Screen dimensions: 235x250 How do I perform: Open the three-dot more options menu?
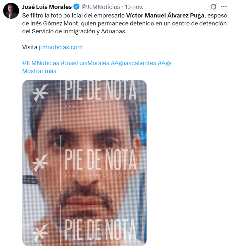pos(224,6)
